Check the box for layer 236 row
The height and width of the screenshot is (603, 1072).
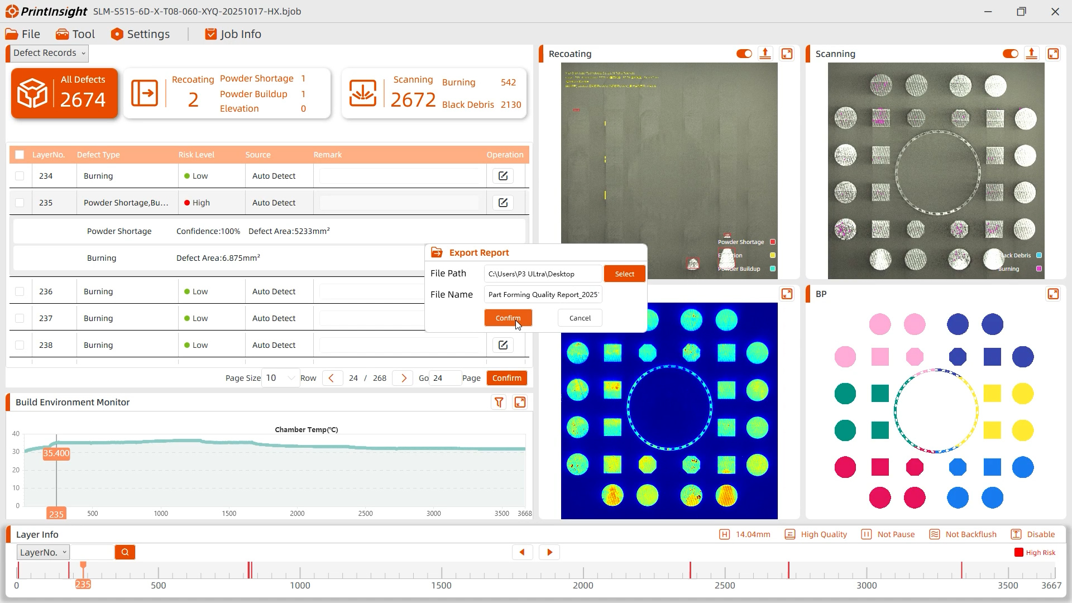point(20,291)
